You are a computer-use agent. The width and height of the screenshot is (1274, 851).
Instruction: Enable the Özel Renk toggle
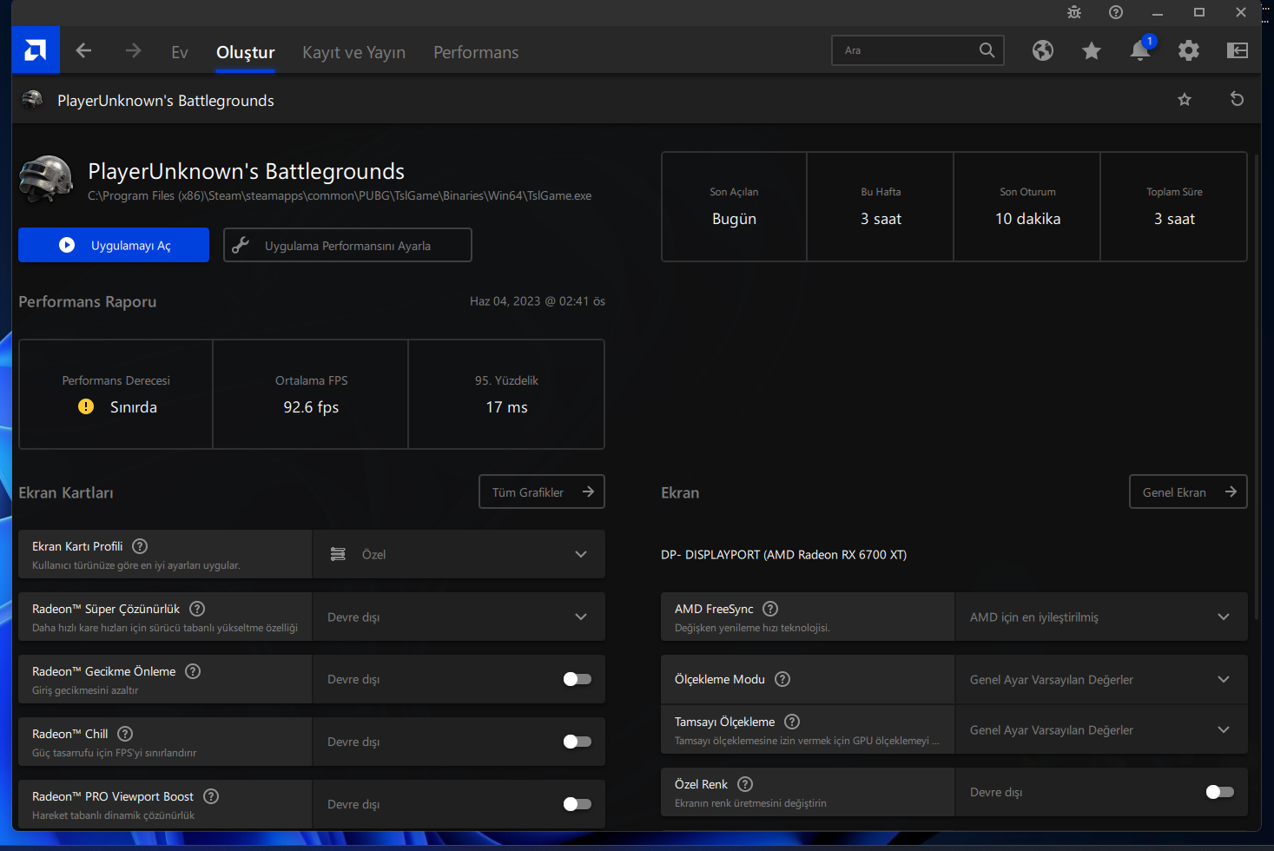coord(1219,792)
